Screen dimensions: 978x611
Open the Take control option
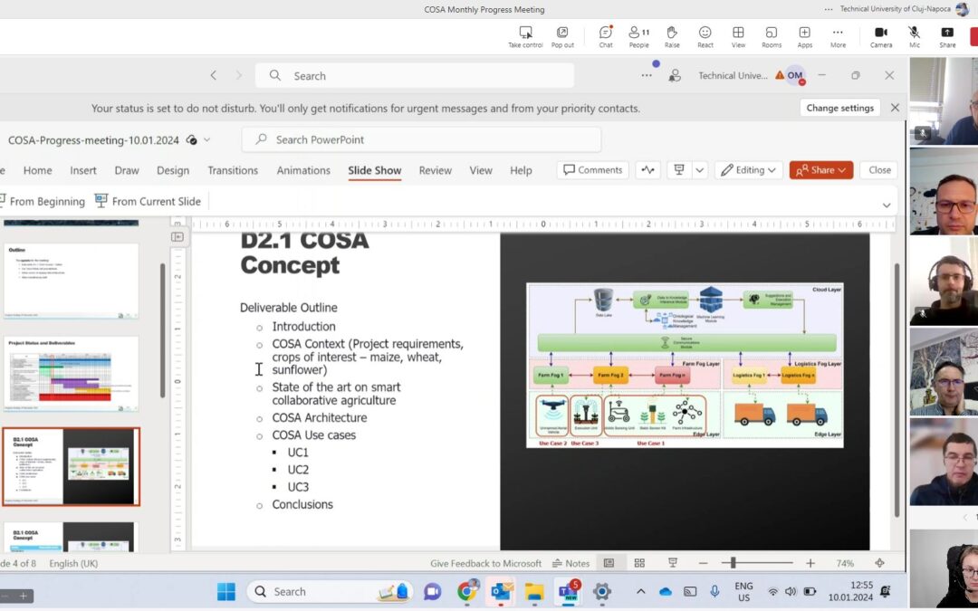coord(525,34)
